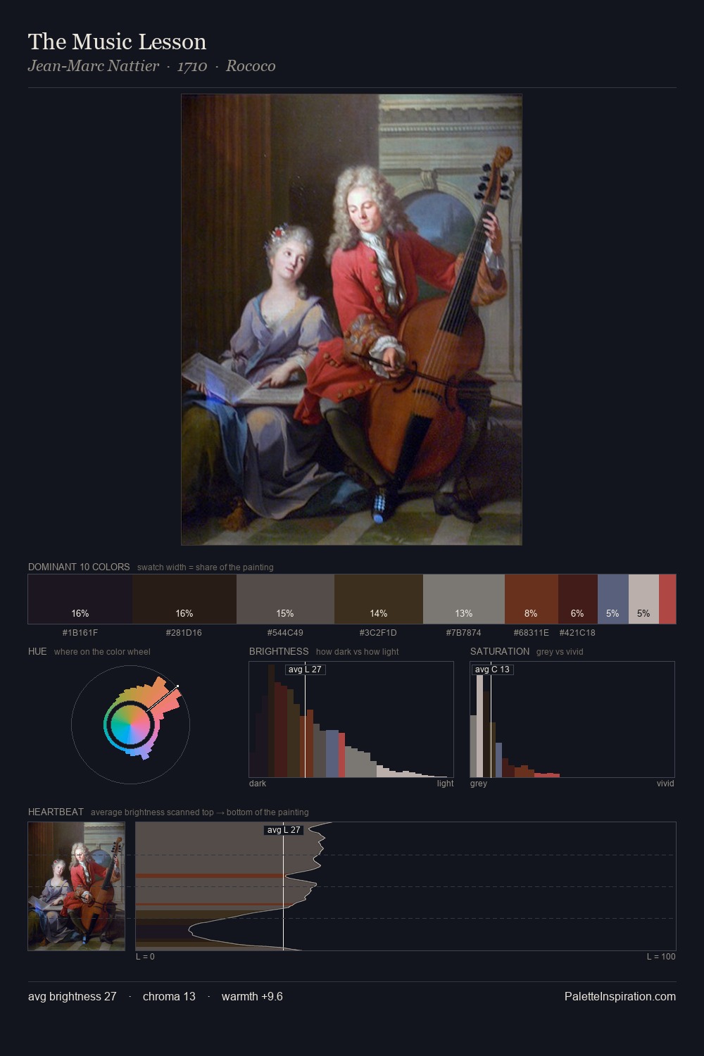This screenshot has height=1056, width=704.
Task: Click the 'grey vs vivid' caption
Action: click(x=560, y=652)
